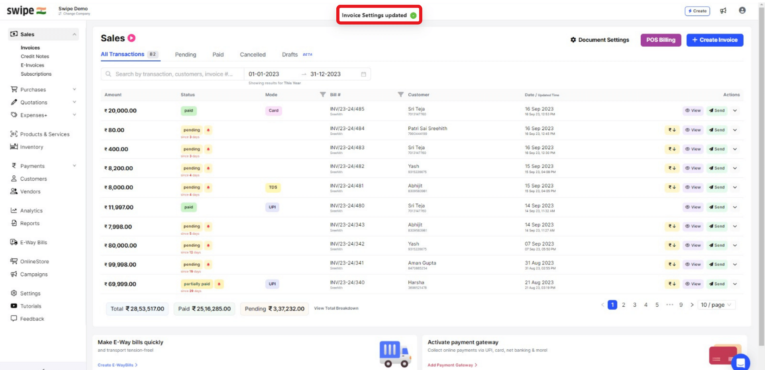Click the View Total Breakdown link
The image size is (765, 370).
point(335,308)
